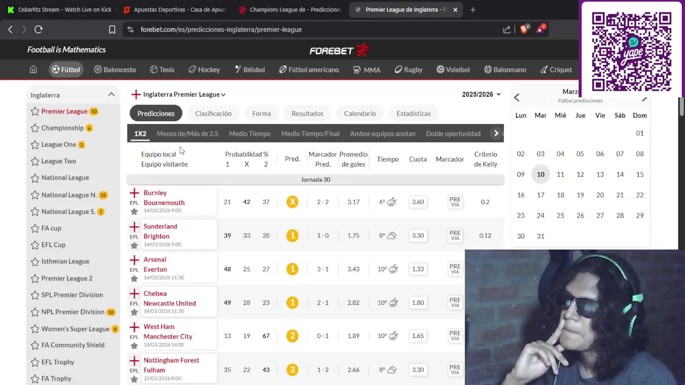Open the Rugby sport category
This screenshot has width=685, height=385.
(x=408, y=70)
